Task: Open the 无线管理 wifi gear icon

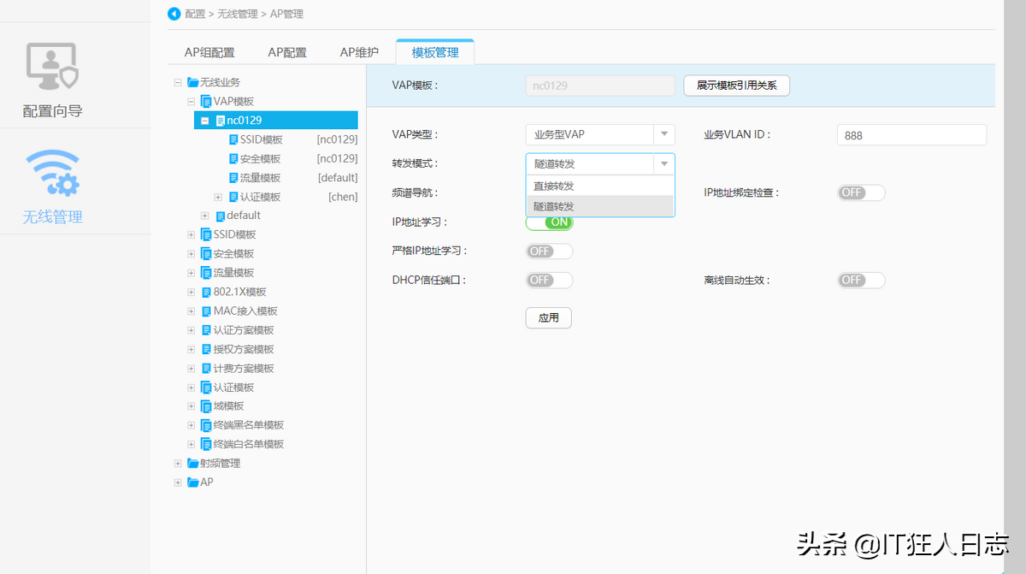Action: (53, 174)
